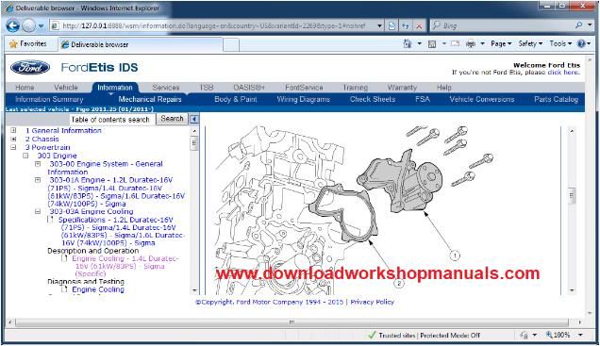
Task: Open the Help tab
Action: 444,88
